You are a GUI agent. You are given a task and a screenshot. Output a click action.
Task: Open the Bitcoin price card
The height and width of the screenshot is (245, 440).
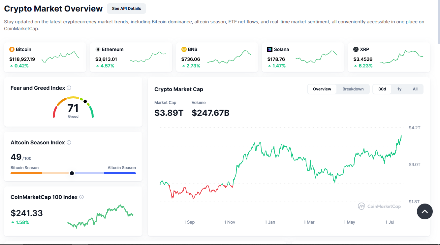coord(45,57)
